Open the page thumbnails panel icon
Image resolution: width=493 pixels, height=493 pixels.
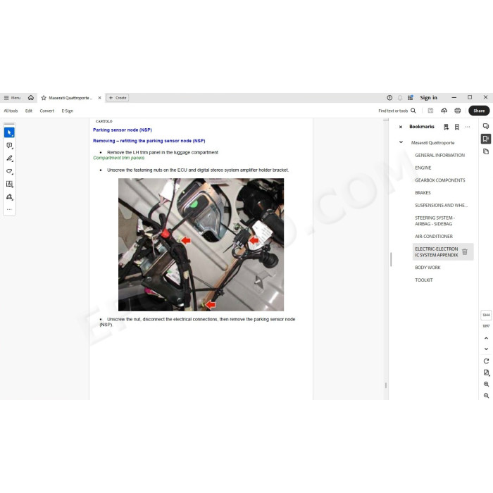click(x=486, y=151)
